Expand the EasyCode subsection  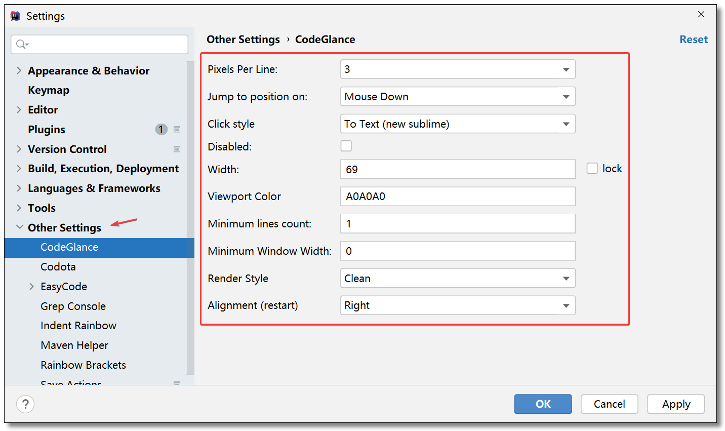coord(31,287)
